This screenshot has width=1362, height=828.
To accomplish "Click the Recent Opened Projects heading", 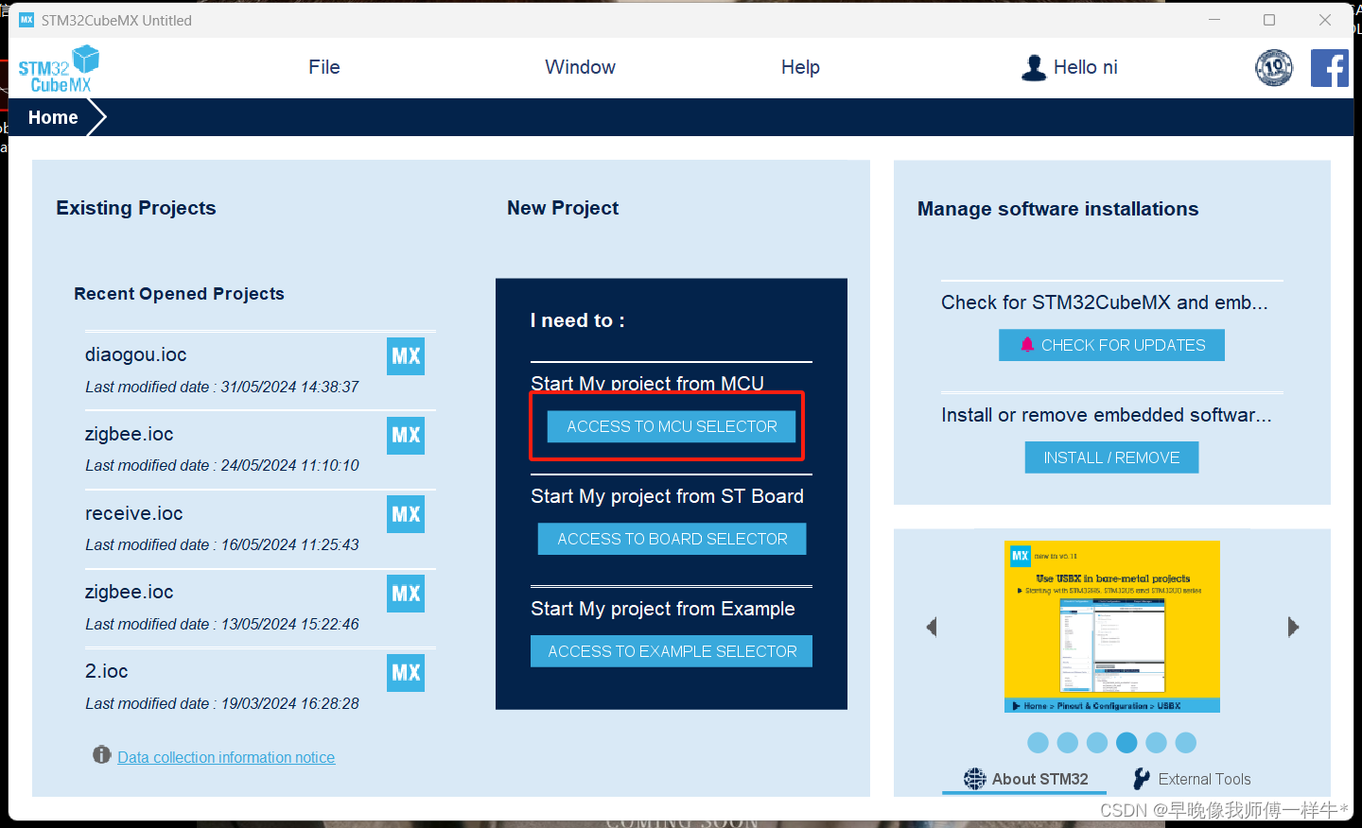I will 179,294.
